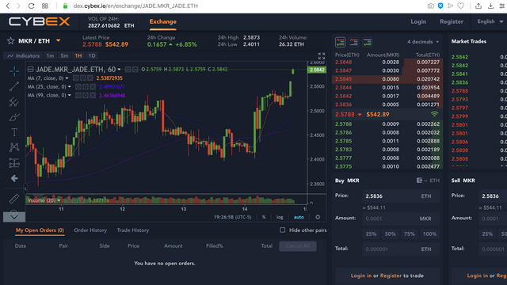Switch chart to 1m interval

pyautogui.click(x=50, y=55)
